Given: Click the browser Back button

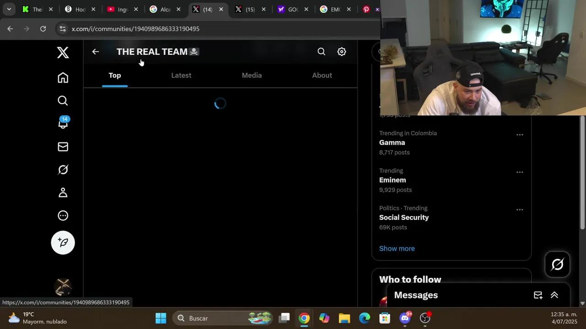Looking at the screenshot, I should (10, 29).
